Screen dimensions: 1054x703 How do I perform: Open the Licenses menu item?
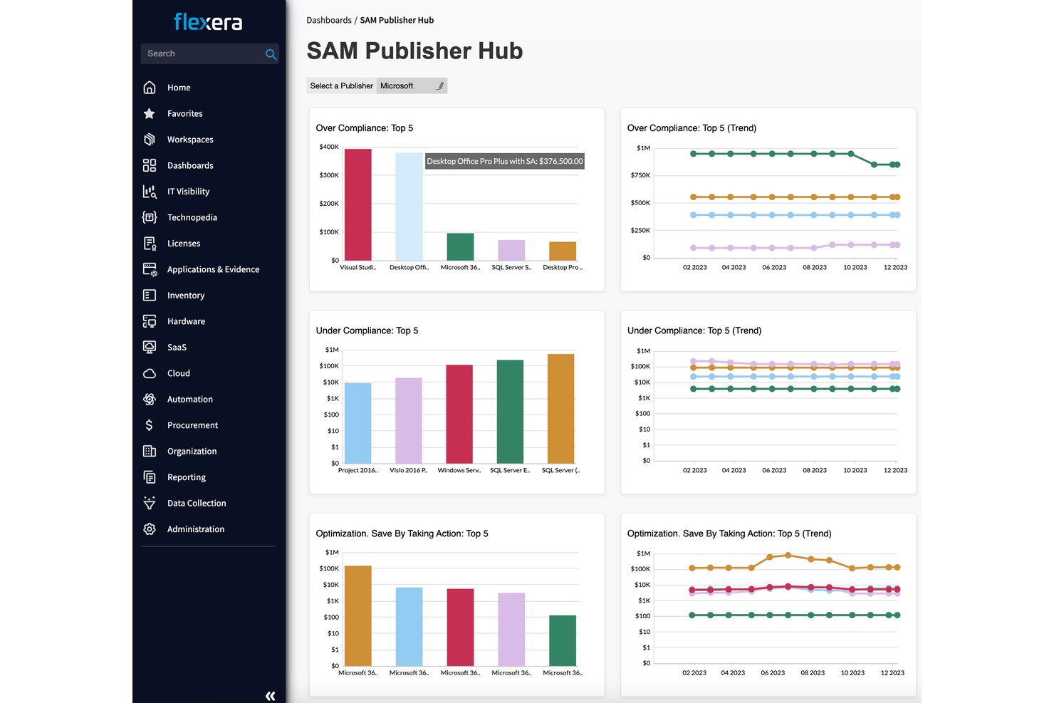[184, 244]
